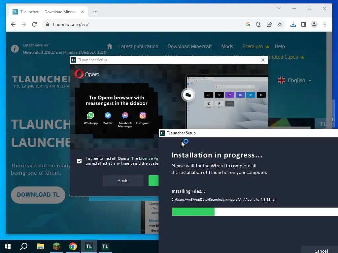Reload the tlauncher.org page
The image size is (338, 253).
point(34,24)
